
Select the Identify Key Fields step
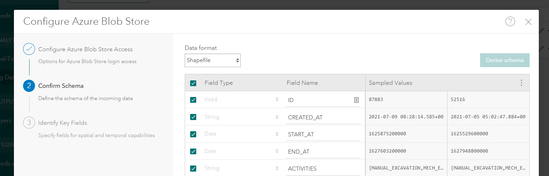tap(62, 123)
